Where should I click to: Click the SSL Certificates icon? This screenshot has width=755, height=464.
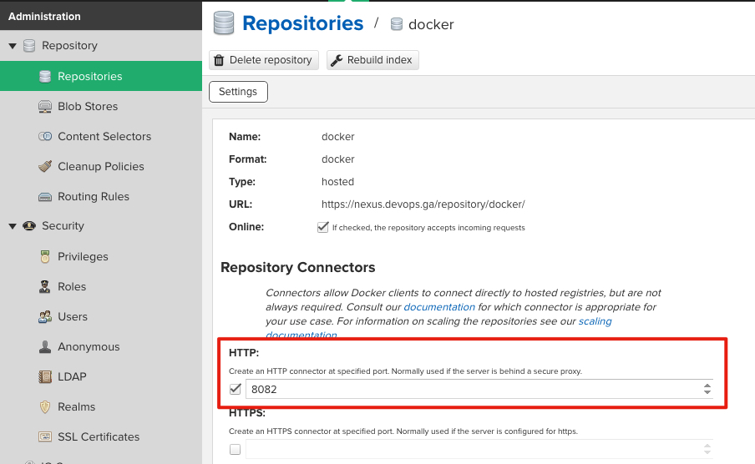(x=45, y=436)
